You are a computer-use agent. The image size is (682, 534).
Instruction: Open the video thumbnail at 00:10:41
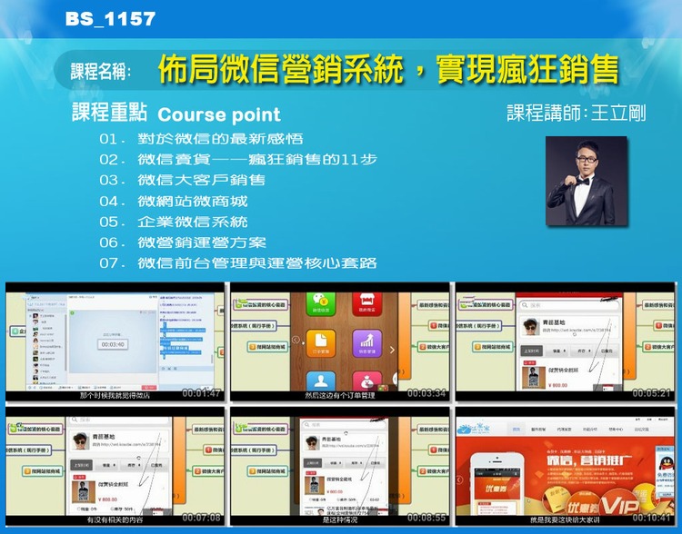point(565,467)
